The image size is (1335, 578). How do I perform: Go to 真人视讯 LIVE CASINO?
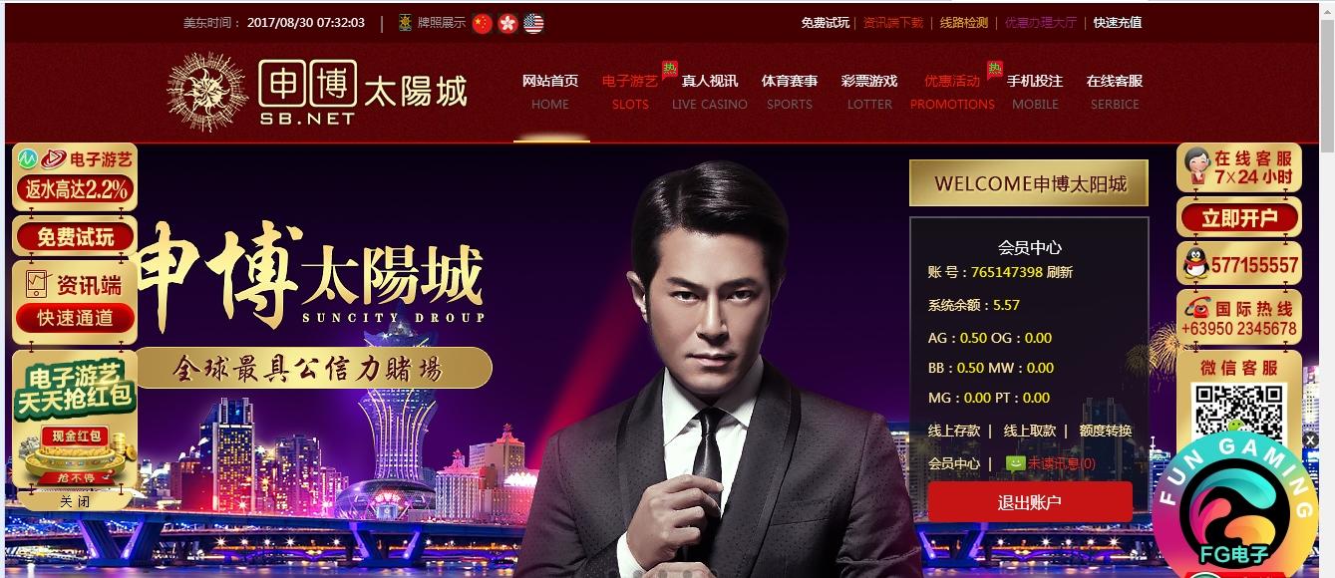point(709,92)
